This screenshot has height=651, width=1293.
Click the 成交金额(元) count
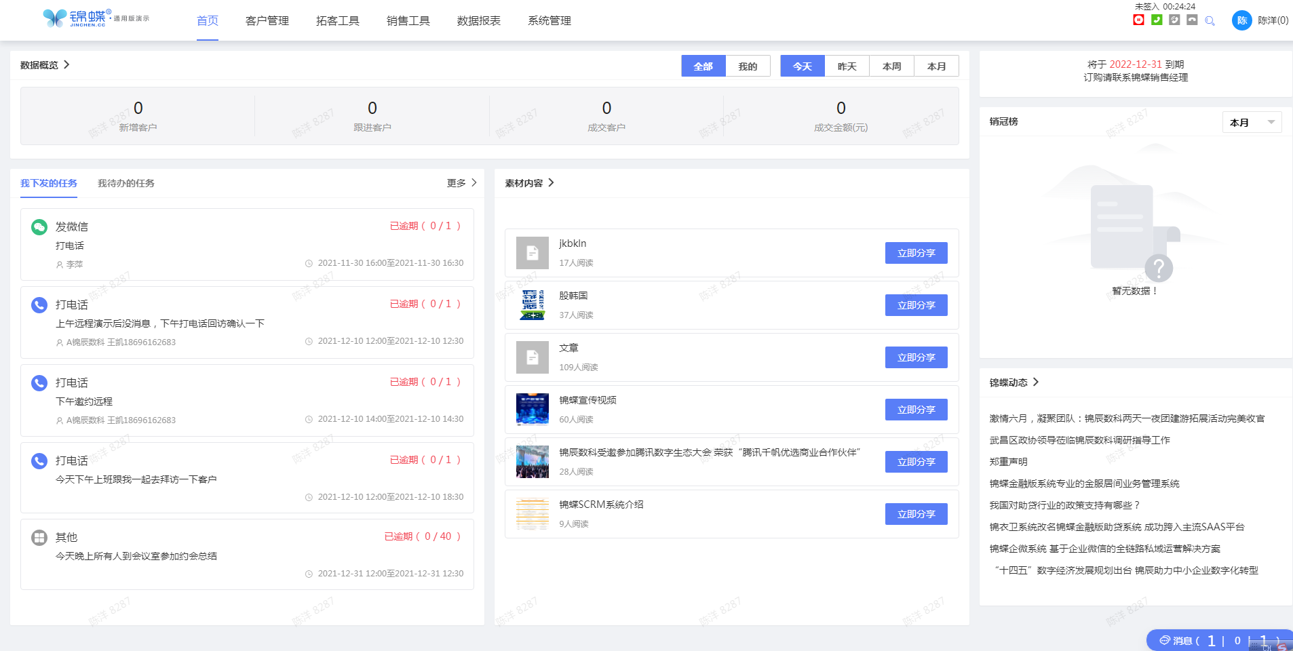coord(841,108)
